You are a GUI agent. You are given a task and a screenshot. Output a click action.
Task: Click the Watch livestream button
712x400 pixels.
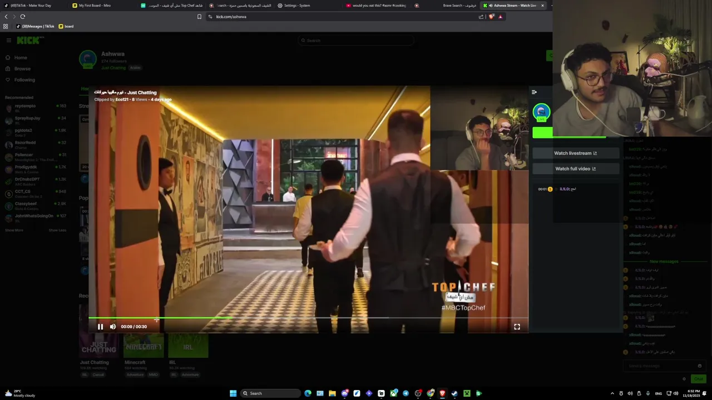[575, 153]
